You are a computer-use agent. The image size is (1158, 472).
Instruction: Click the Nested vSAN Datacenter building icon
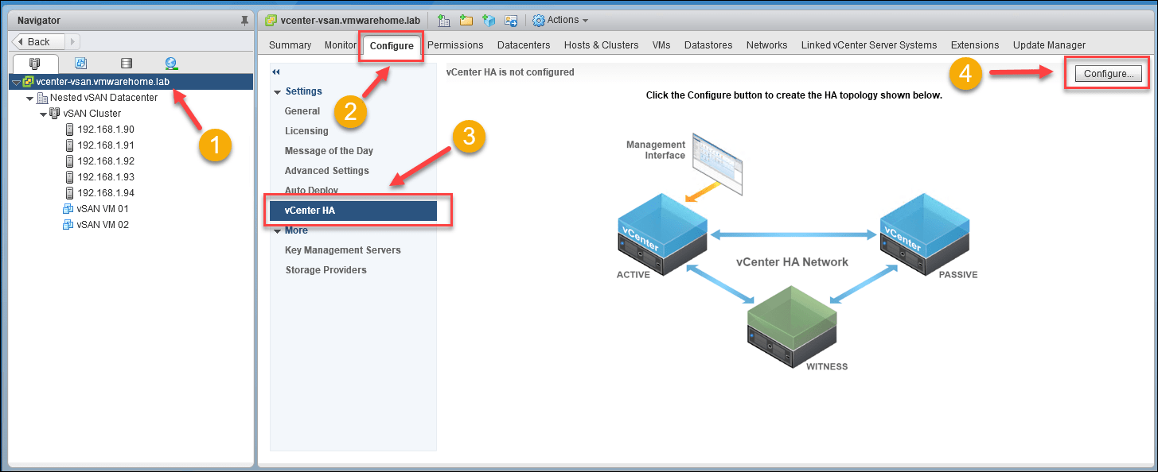tap(42, 98)
